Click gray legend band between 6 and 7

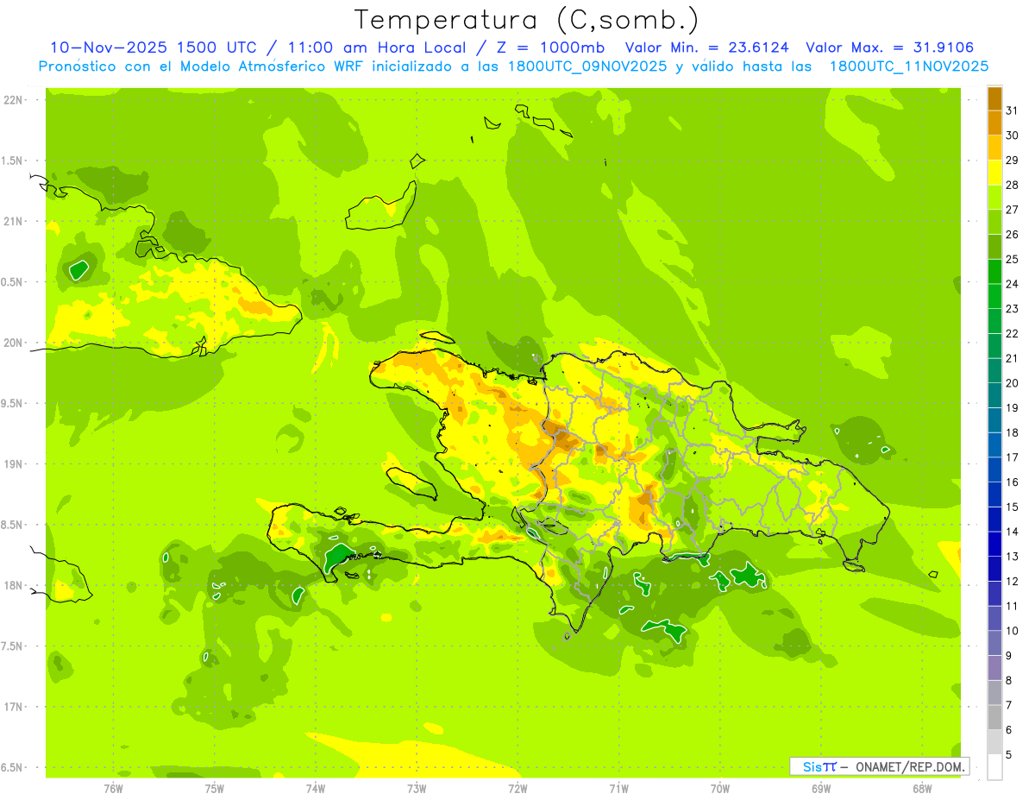point(994,718)
